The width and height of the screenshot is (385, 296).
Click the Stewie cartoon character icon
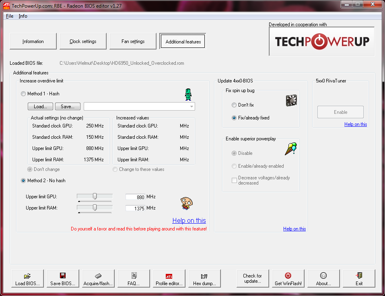coord(187,203)
